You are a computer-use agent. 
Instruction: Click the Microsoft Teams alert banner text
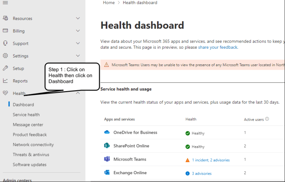198,65
